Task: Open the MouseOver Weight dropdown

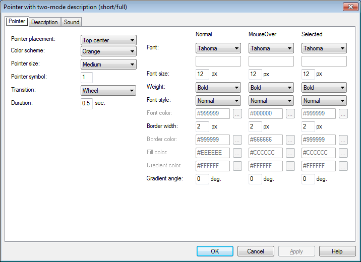Action: pos(271,88)
